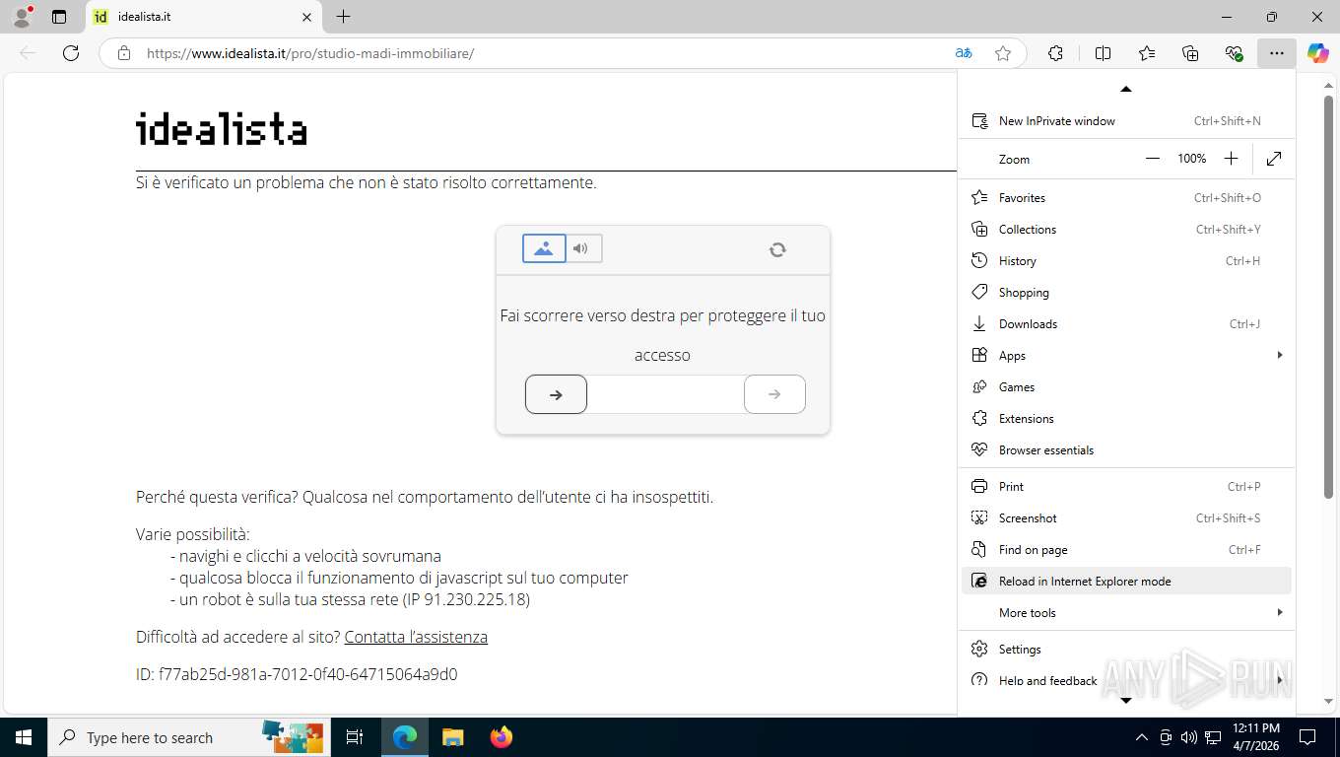The width and height of the screenshot is (1340, 757).
Task: Open Settings from the menu
Action: coord(1125,650)
